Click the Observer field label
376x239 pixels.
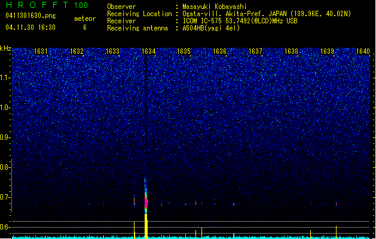tap(121, 7)
